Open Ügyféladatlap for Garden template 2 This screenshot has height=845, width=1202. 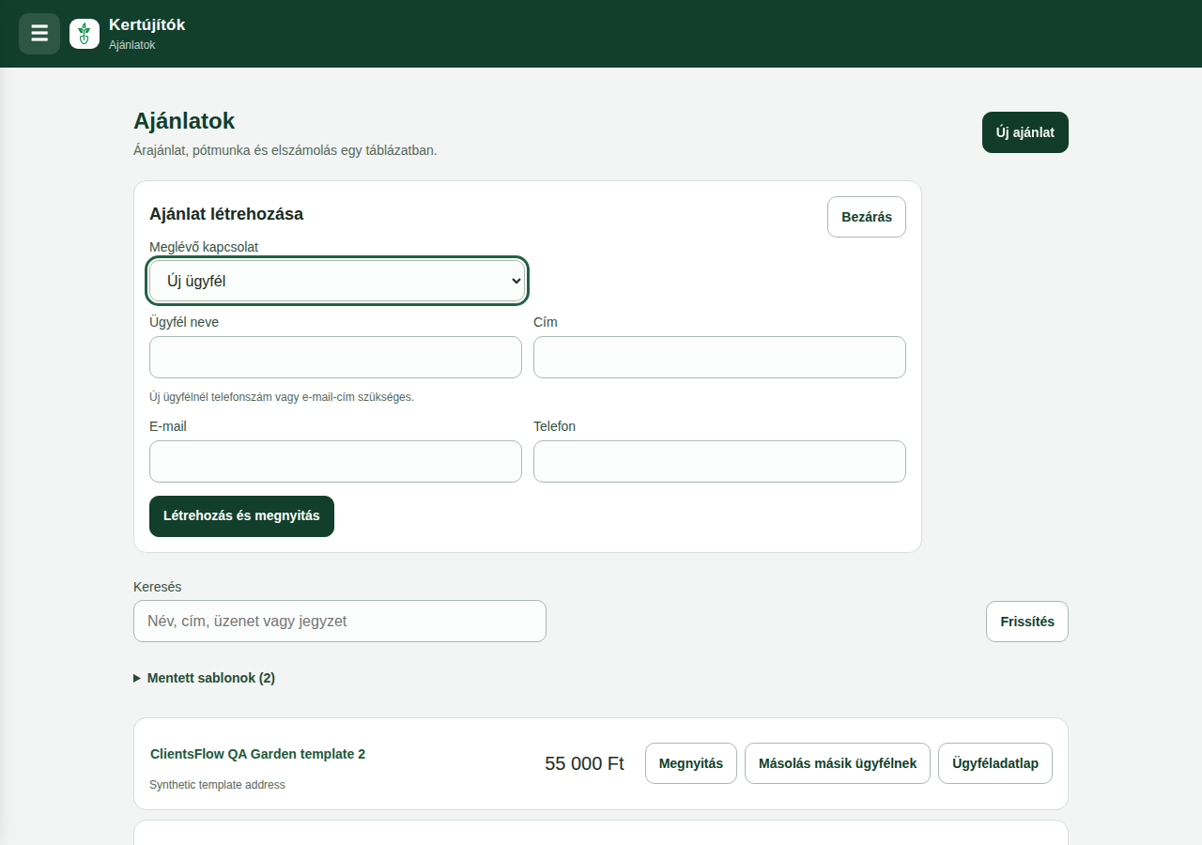pyautogui.click(x=995, y=763)
